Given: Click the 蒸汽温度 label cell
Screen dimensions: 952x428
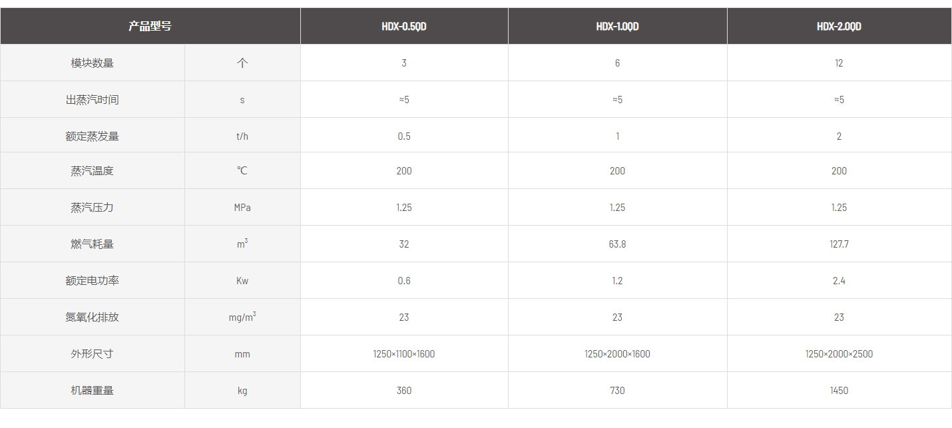Looking at the screenshot, I should pyautogui.click(x=93, y=171).
